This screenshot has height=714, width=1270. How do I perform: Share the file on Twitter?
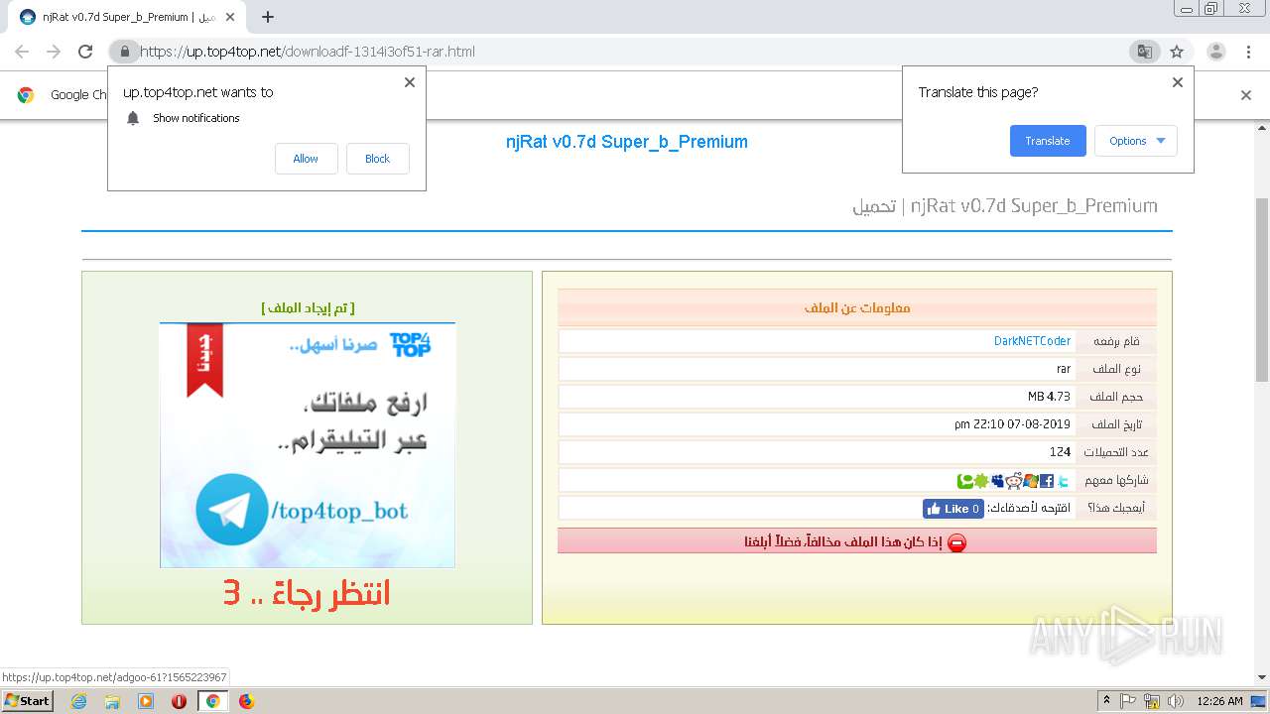[1063, 481]
